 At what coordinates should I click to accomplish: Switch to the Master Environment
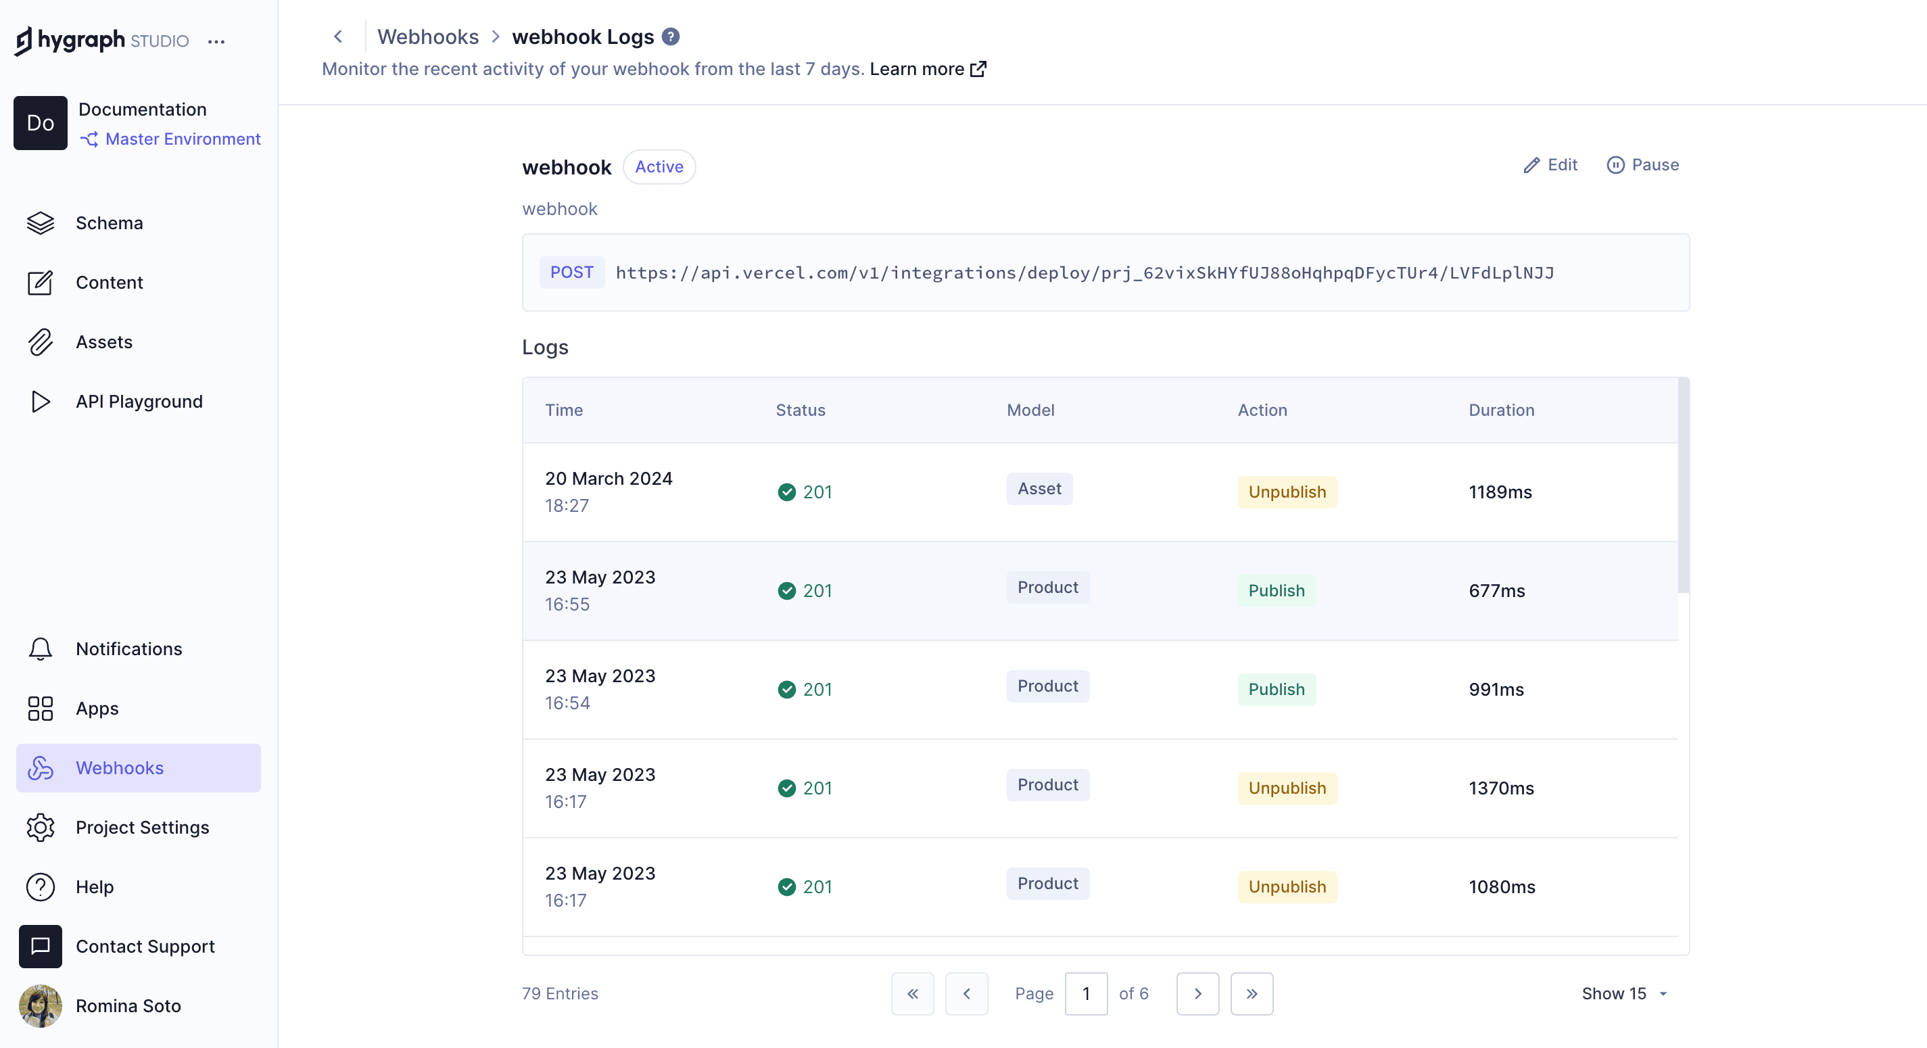(x=182, y=139)
